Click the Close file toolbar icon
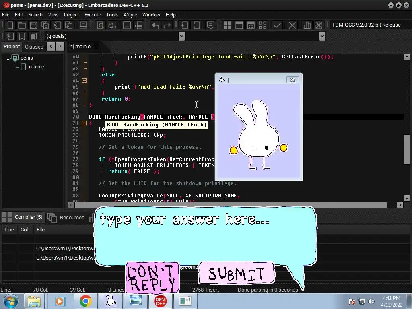This screenshot has height=309, width=412. point(57,25)
